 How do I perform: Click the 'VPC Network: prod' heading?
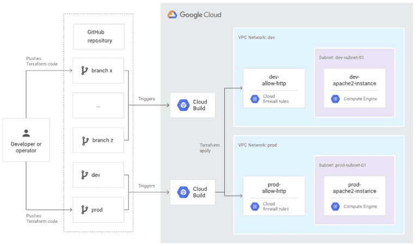257,145
